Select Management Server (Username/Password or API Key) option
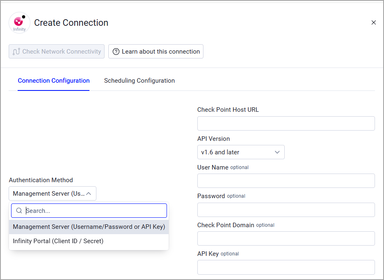 89,227
